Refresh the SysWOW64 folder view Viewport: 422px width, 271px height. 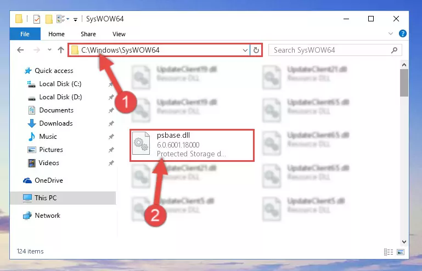[256, 50]
